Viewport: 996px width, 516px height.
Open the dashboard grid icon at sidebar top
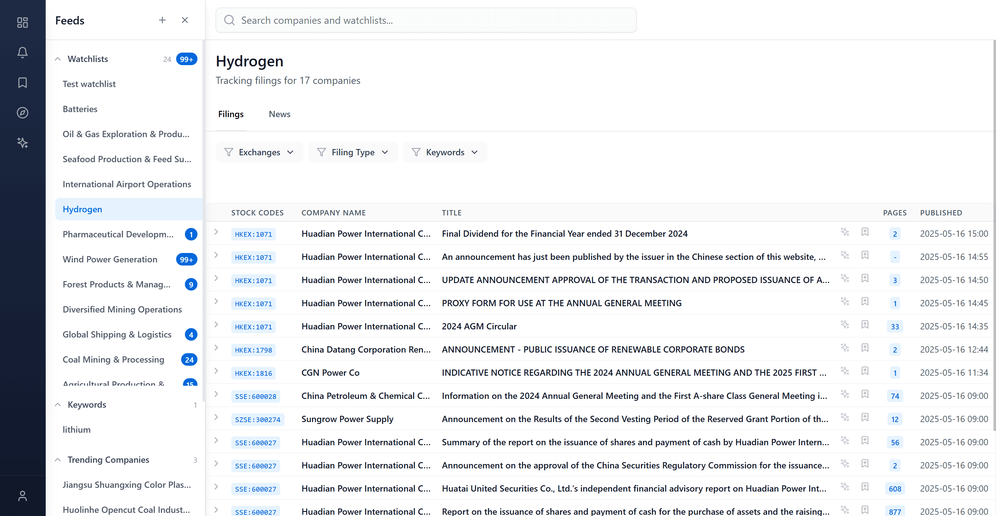22,23
